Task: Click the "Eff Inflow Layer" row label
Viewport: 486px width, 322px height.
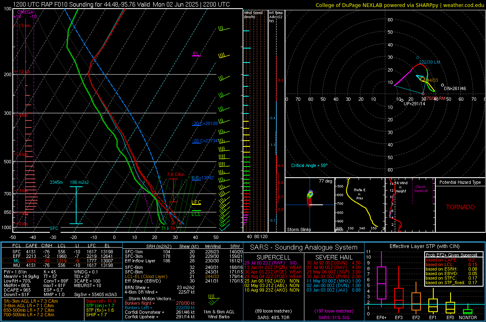Action: (140, 261)
